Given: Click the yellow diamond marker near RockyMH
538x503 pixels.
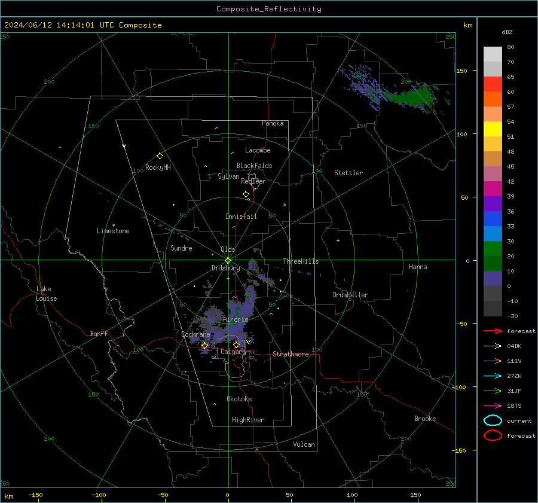Looking at the screenshot, I should pyautogui.click(x=160, y=156).
